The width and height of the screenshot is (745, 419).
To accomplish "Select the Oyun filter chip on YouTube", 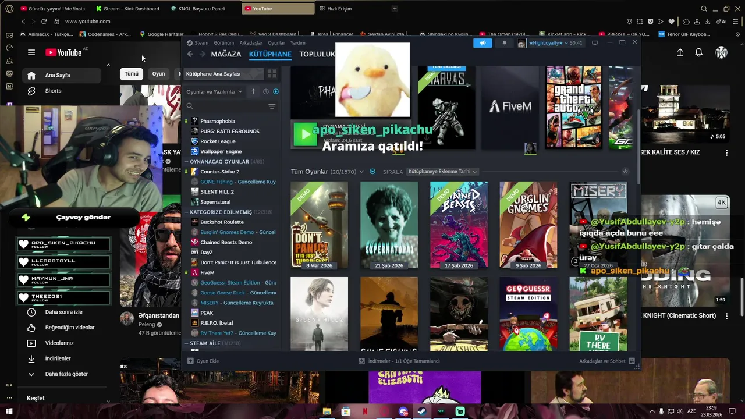I will tap(158, 74).
